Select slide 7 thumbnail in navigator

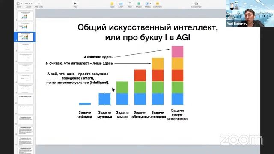point(26,68)
